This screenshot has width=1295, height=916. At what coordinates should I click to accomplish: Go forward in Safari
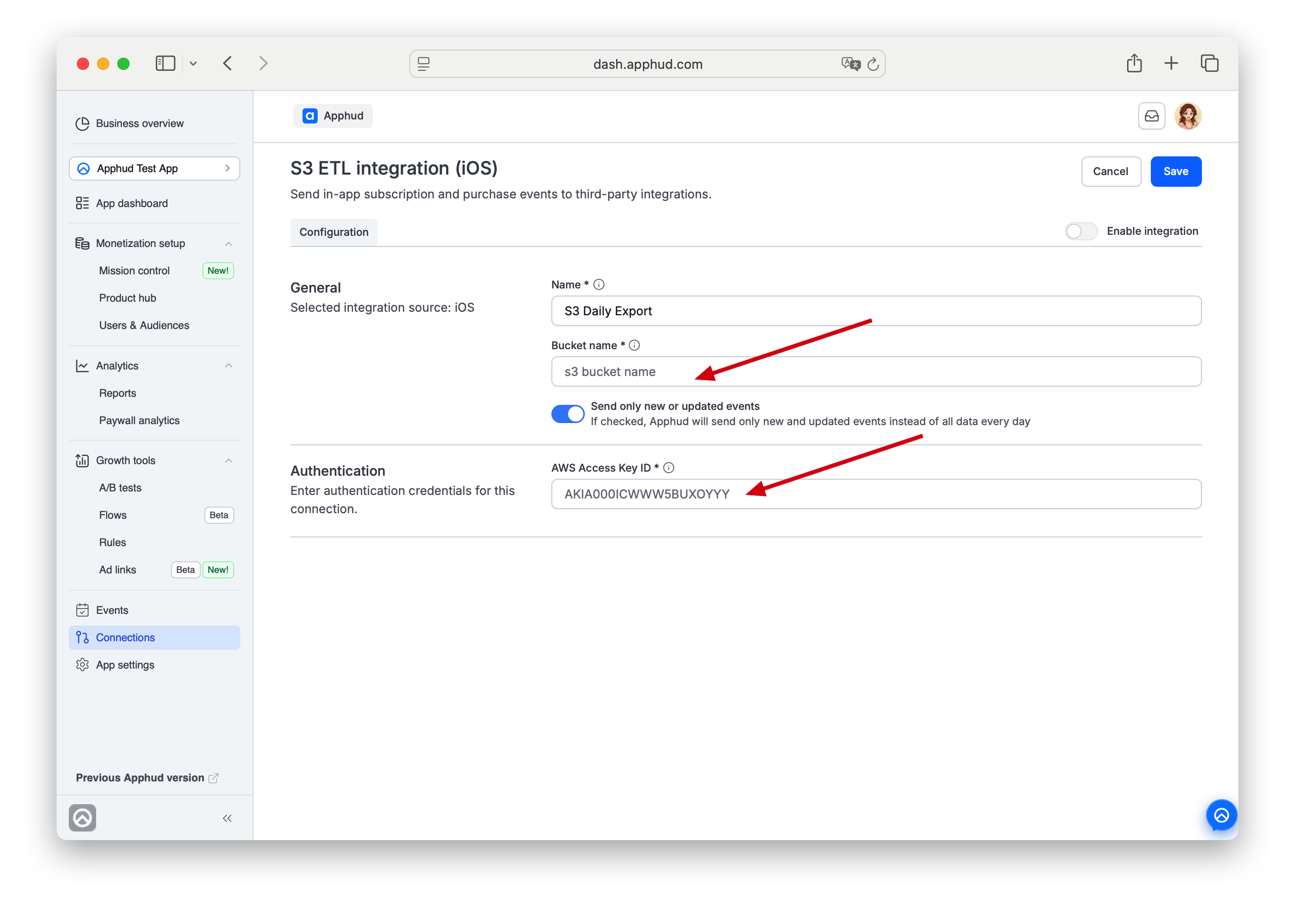[x=264, y=63]
